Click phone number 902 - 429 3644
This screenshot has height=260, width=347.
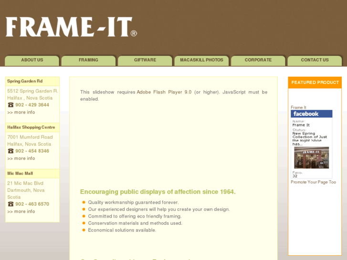32,105
